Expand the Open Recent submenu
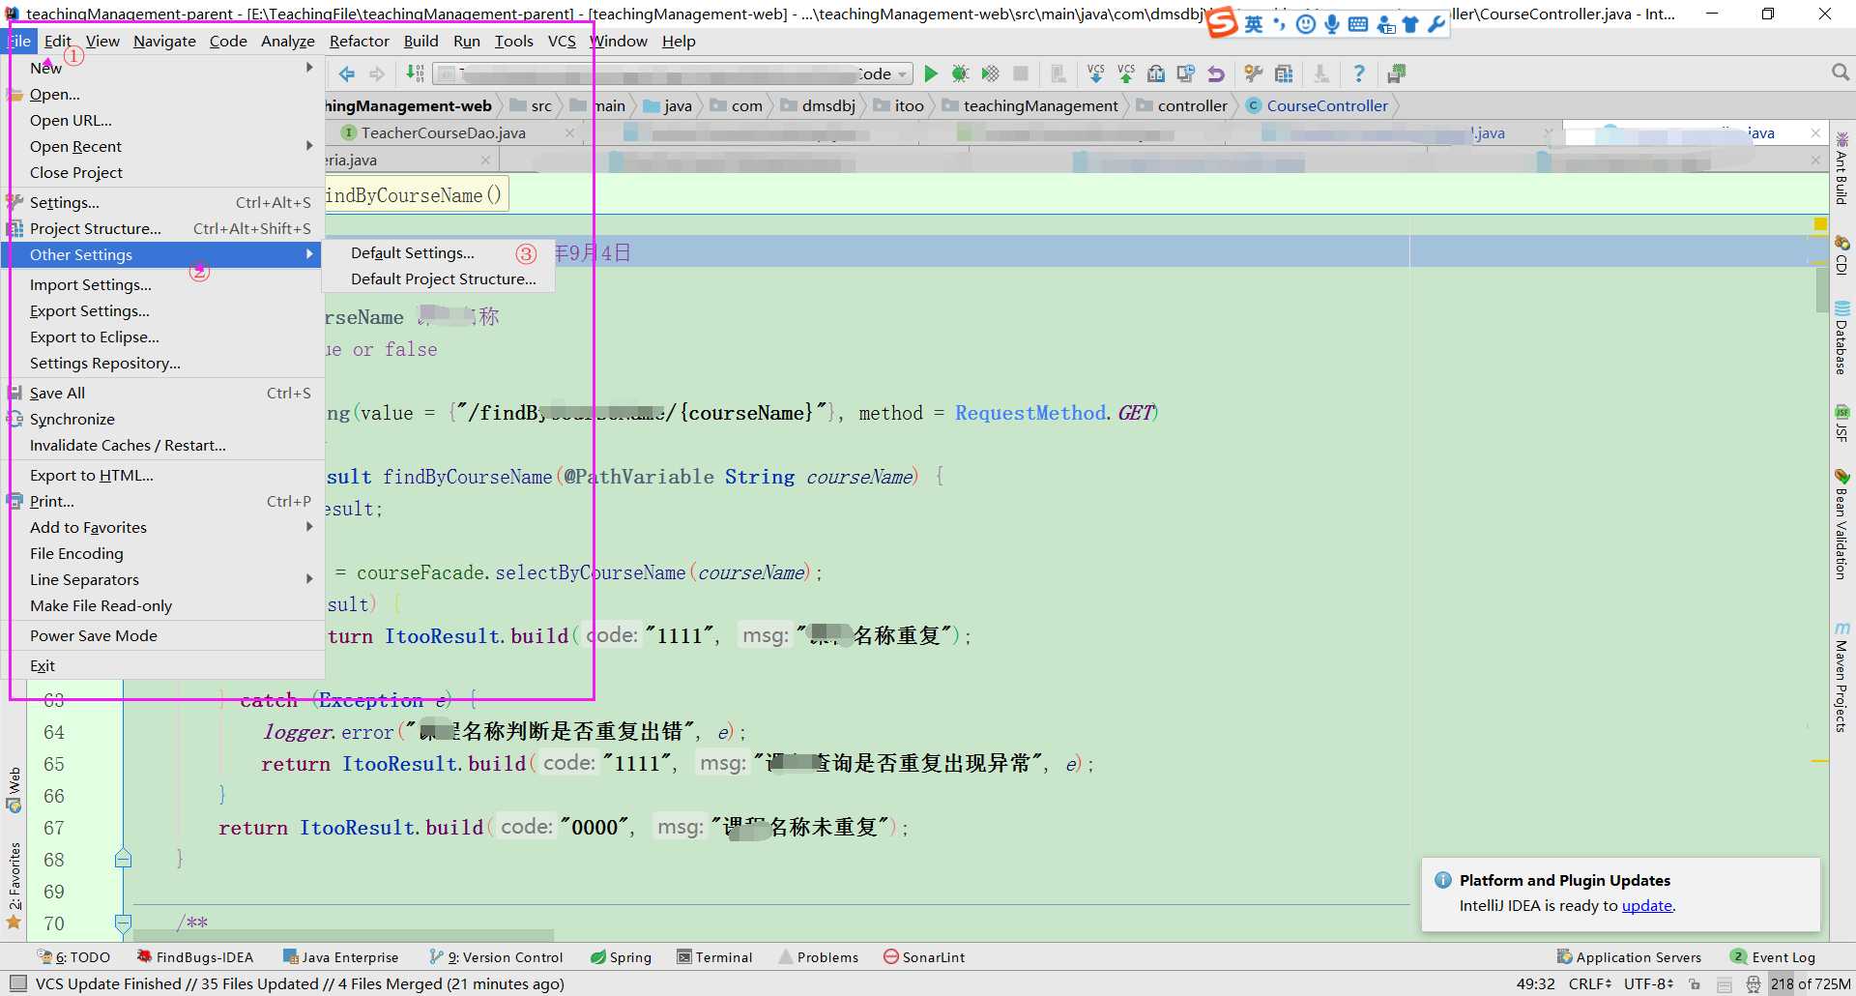This screenshot has height=996, width=1856. pyautogui.click(x=309, y=146)
